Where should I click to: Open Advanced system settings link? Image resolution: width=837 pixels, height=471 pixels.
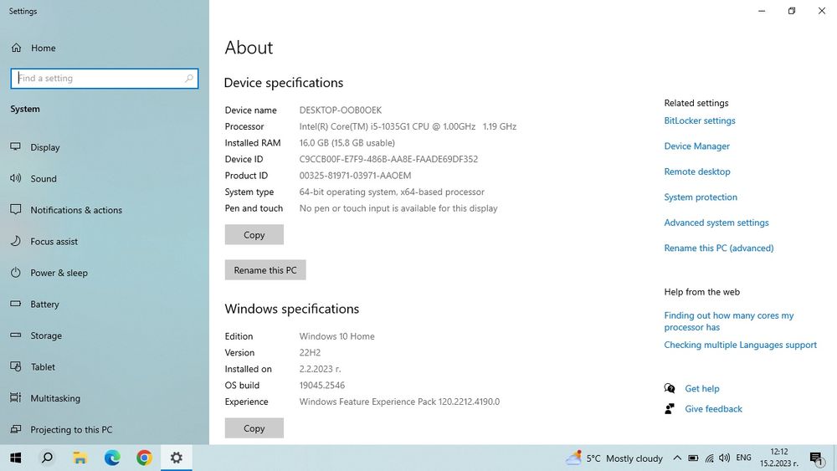coord(716,223)
